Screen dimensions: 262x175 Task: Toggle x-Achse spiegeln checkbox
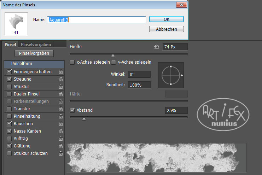[72, 62]
